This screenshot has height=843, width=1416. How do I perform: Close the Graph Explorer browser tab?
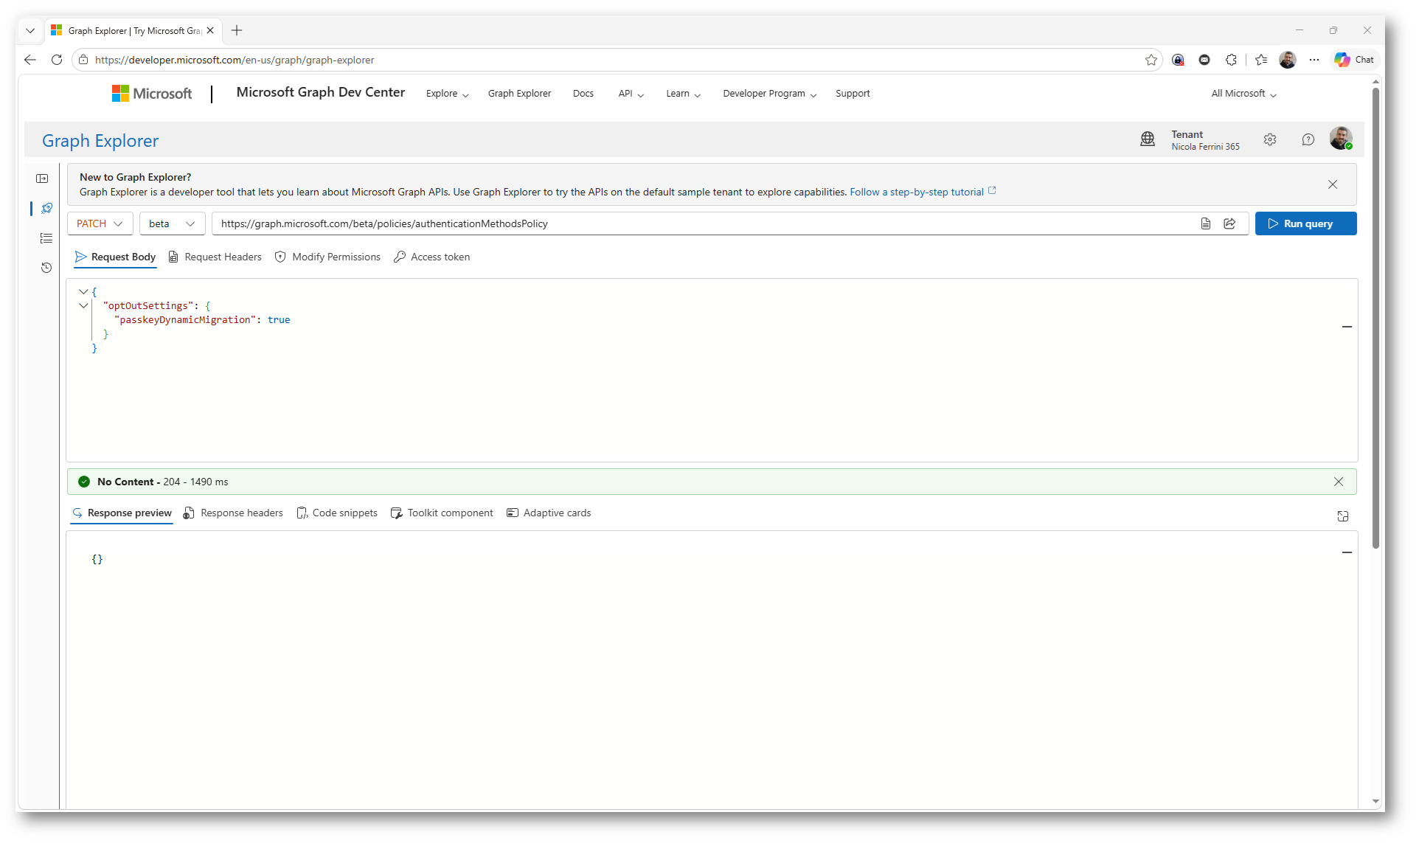click(210, 30)
